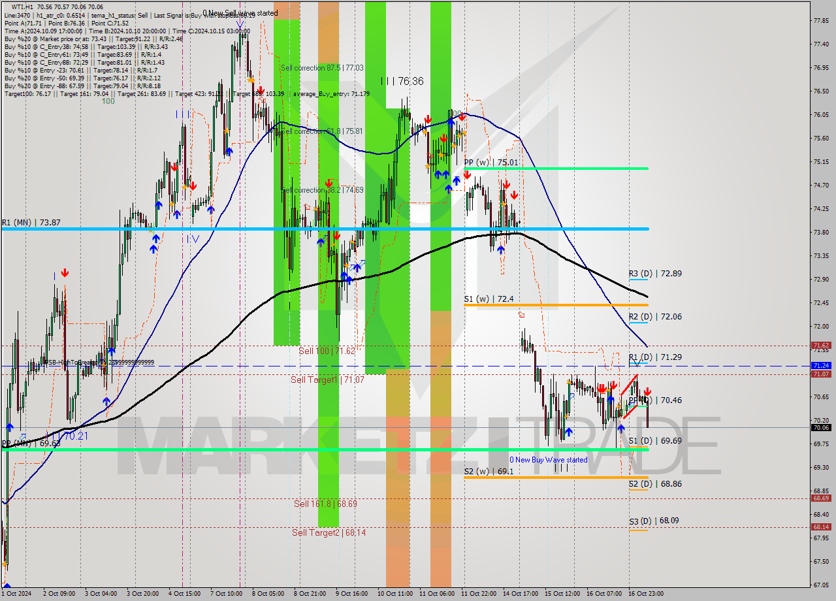Click 'Sell correction 61.8 | 75.81' text
Viewport: 836px width, 601px height.
click(x=322, y=131)
